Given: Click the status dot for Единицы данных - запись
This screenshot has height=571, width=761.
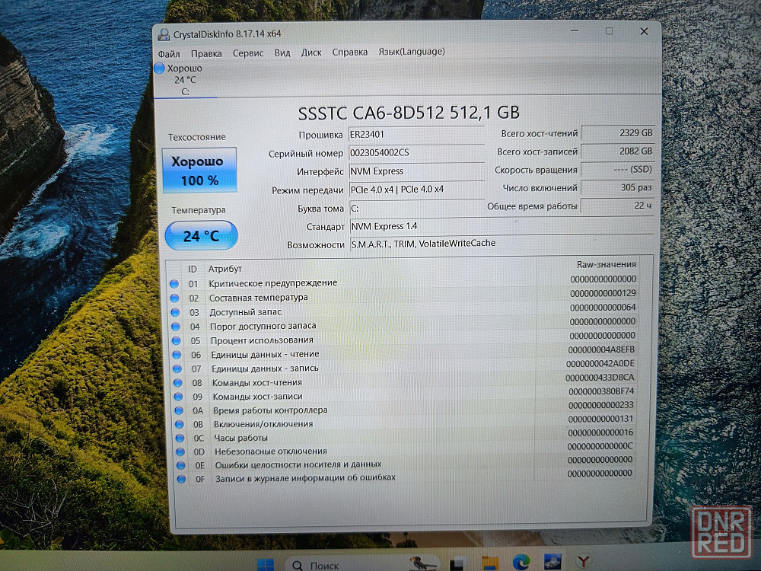Looking at the screenshot, I should (x=177, y=369).
